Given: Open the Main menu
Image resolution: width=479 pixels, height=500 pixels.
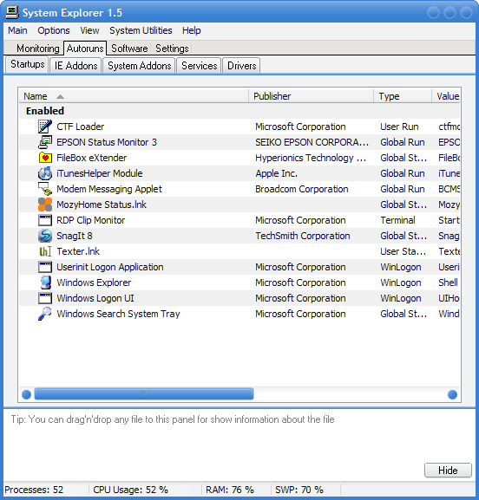Looking at the screenshot, I should click(x=17, y=30).
